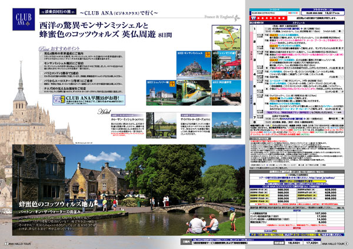Select point パリとロンドン2都市で2連泊
The image size is (353, 249).
point(61,73)
